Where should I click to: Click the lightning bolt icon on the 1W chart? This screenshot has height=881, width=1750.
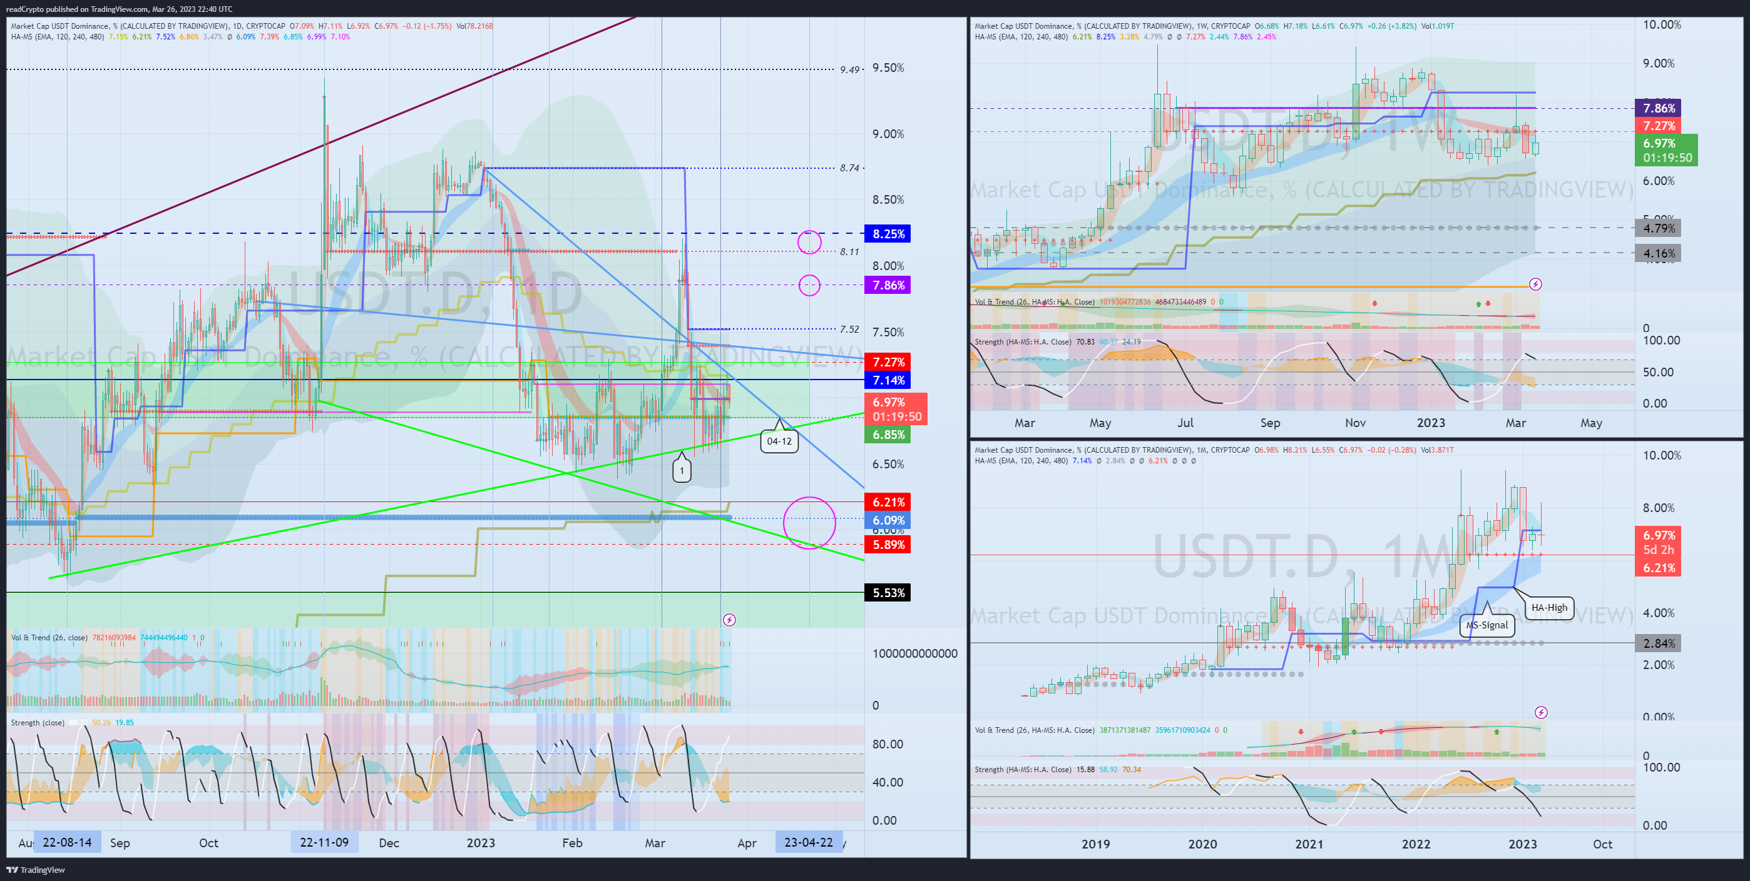pos(1535,284)
